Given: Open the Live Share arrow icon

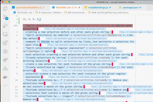Looking at the screenshot, I should tap(5, 60).
